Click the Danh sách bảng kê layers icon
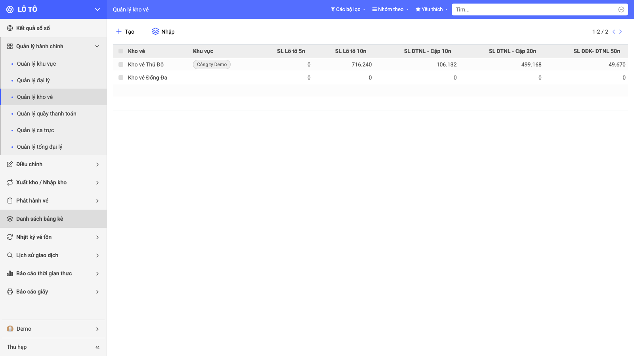Viewport: 634px width, 356px height. point(10,219)
